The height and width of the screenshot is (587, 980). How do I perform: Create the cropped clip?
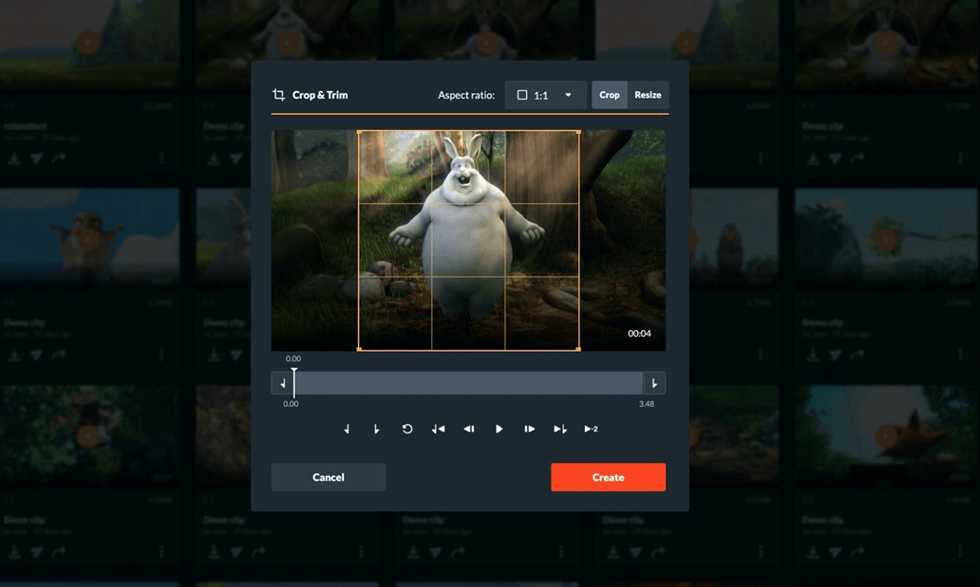608,477
